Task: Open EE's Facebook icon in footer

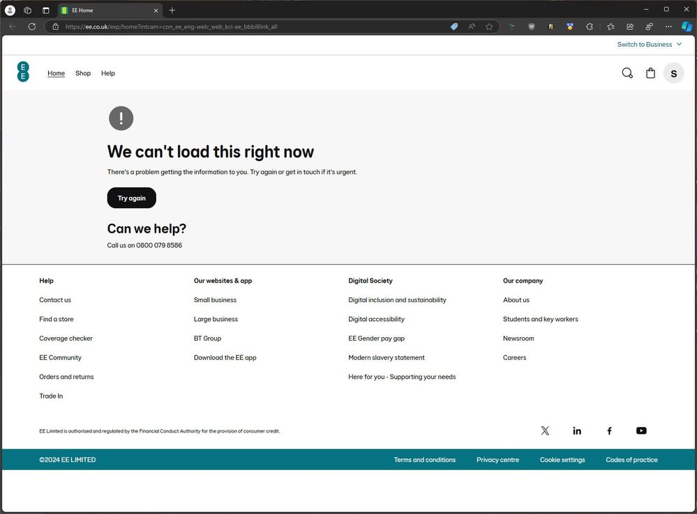Action: tap(609, 430)
